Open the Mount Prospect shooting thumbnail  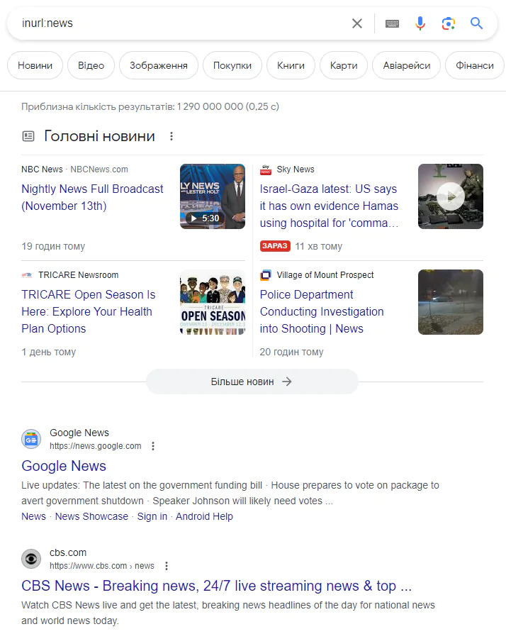click(451, 302)
